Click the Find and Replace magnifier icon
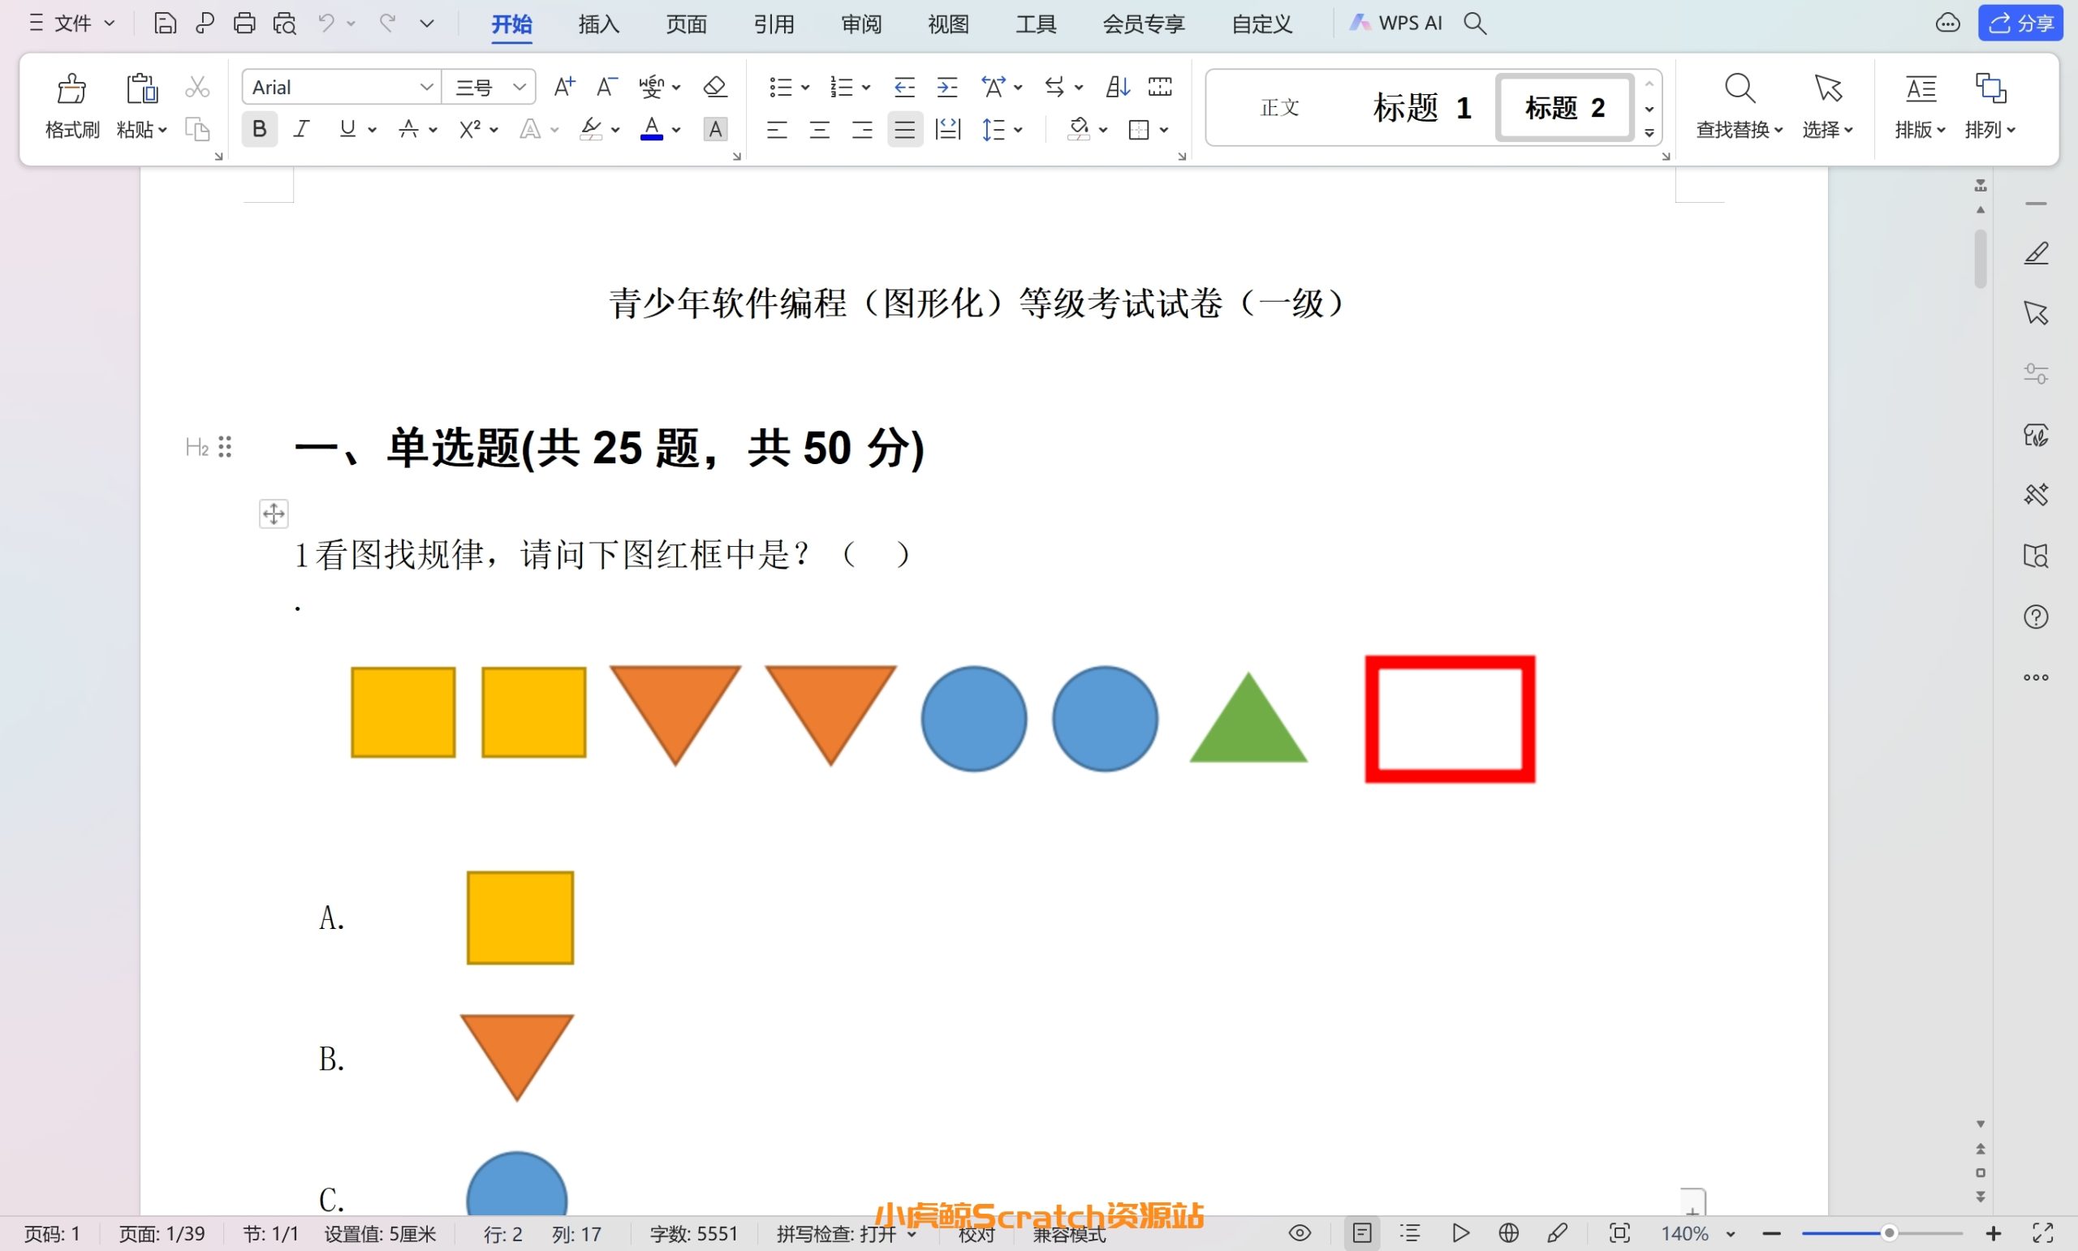Viewport: 2078px width, 1251px height. 1740,88
